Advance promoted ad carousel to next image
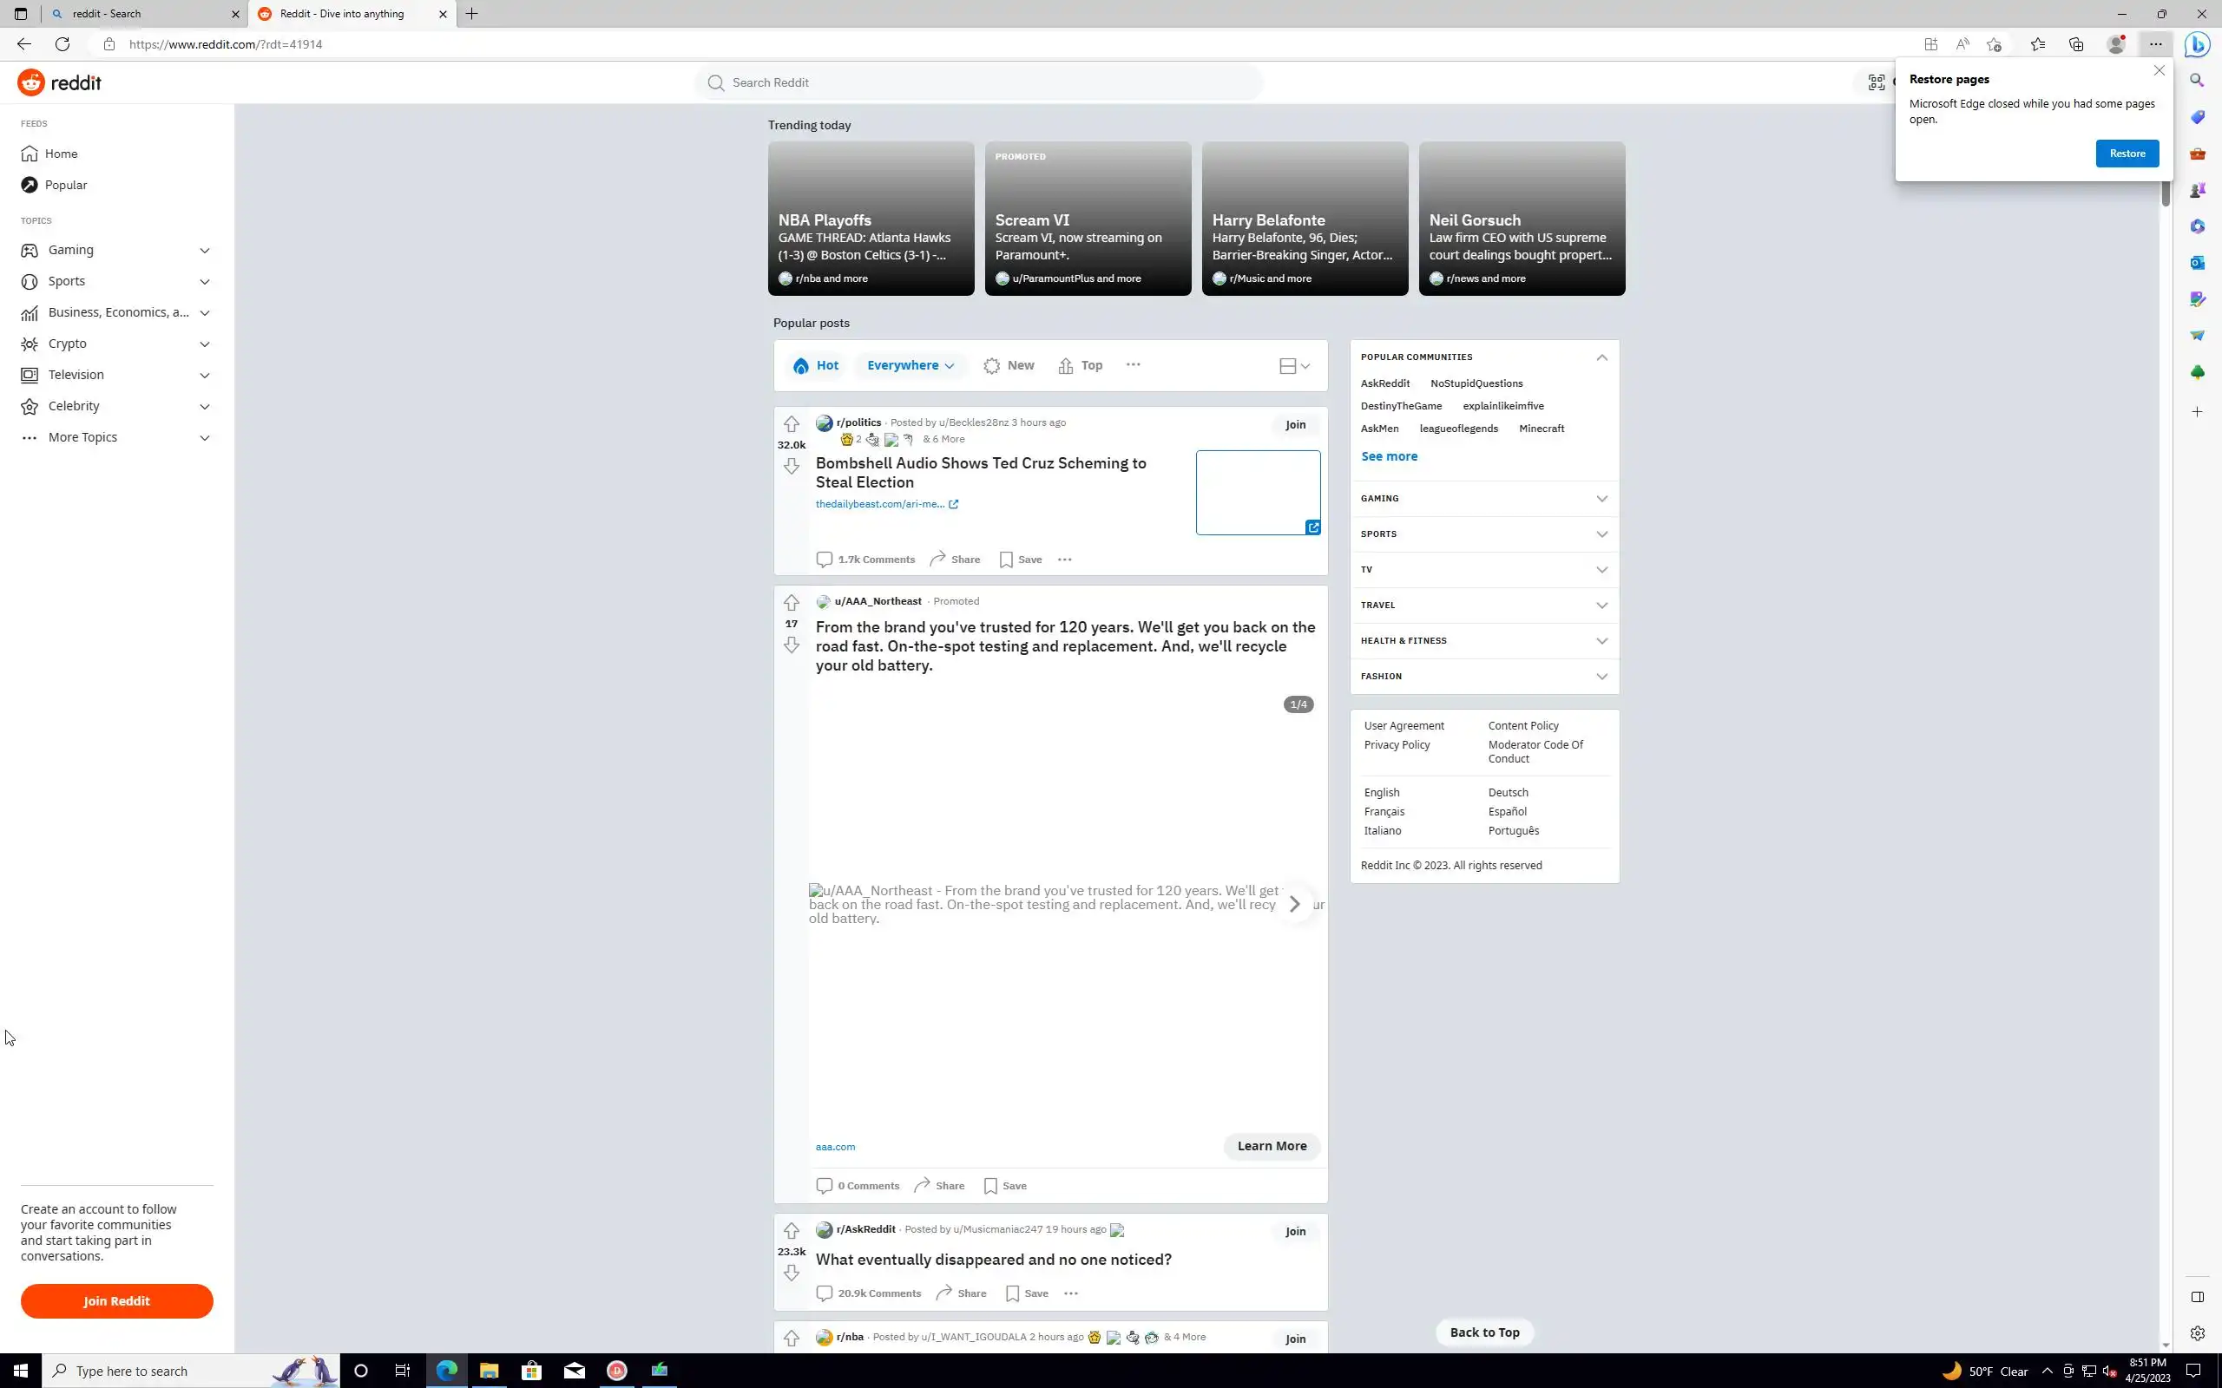Image resolution: width=2222 pixels, height=1388 pixels. coord(1295,904)
